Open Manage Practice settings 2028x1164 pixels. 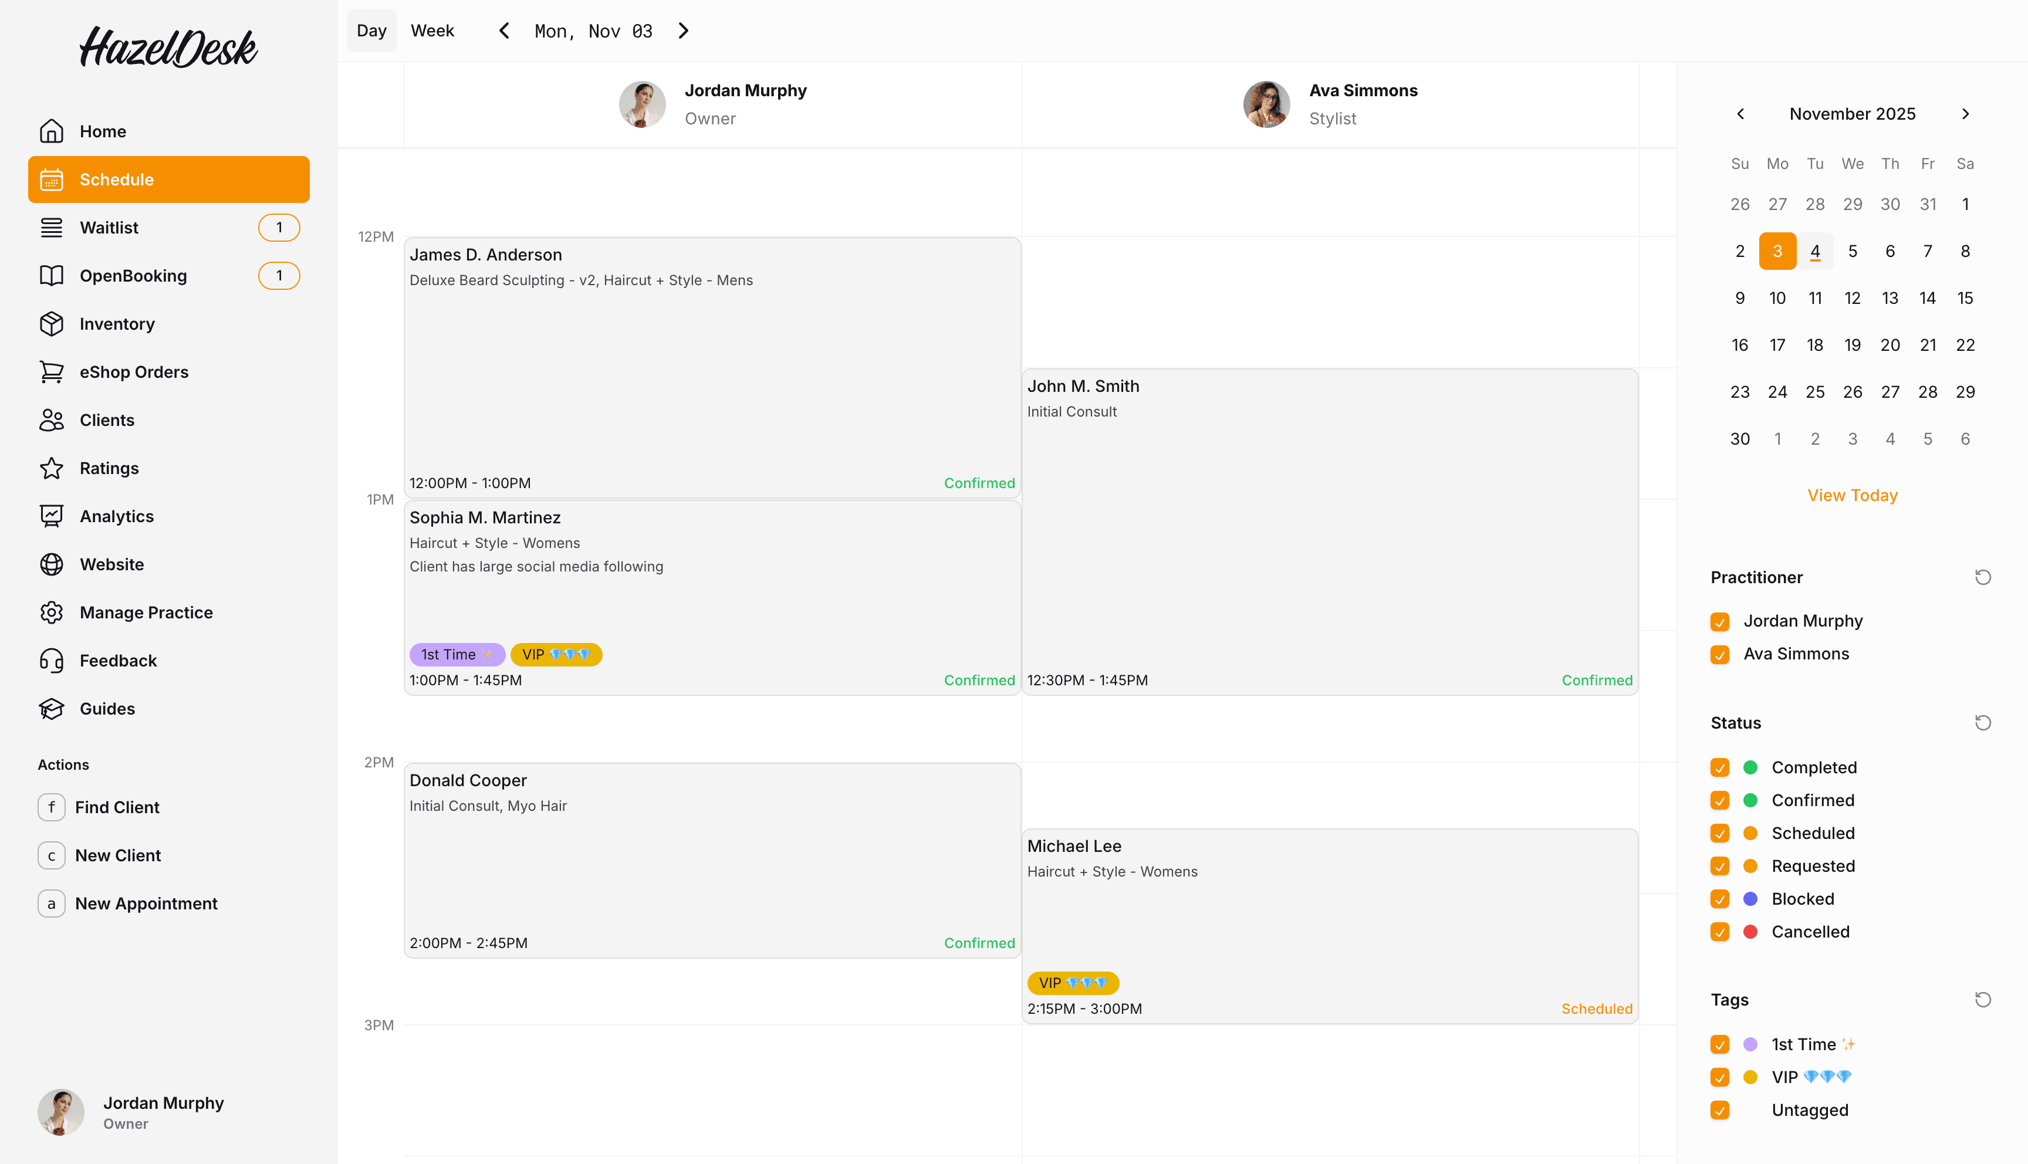point(146,613)
